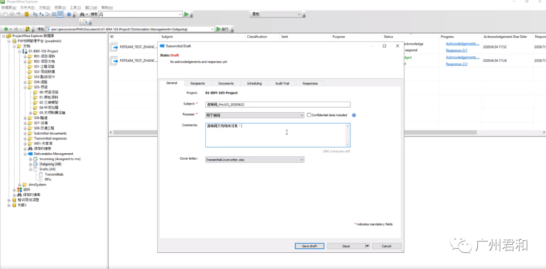Open the Responses 2/2 link
Screen dimensions: 546x269
pyautogui.click(x=457, y=64)
